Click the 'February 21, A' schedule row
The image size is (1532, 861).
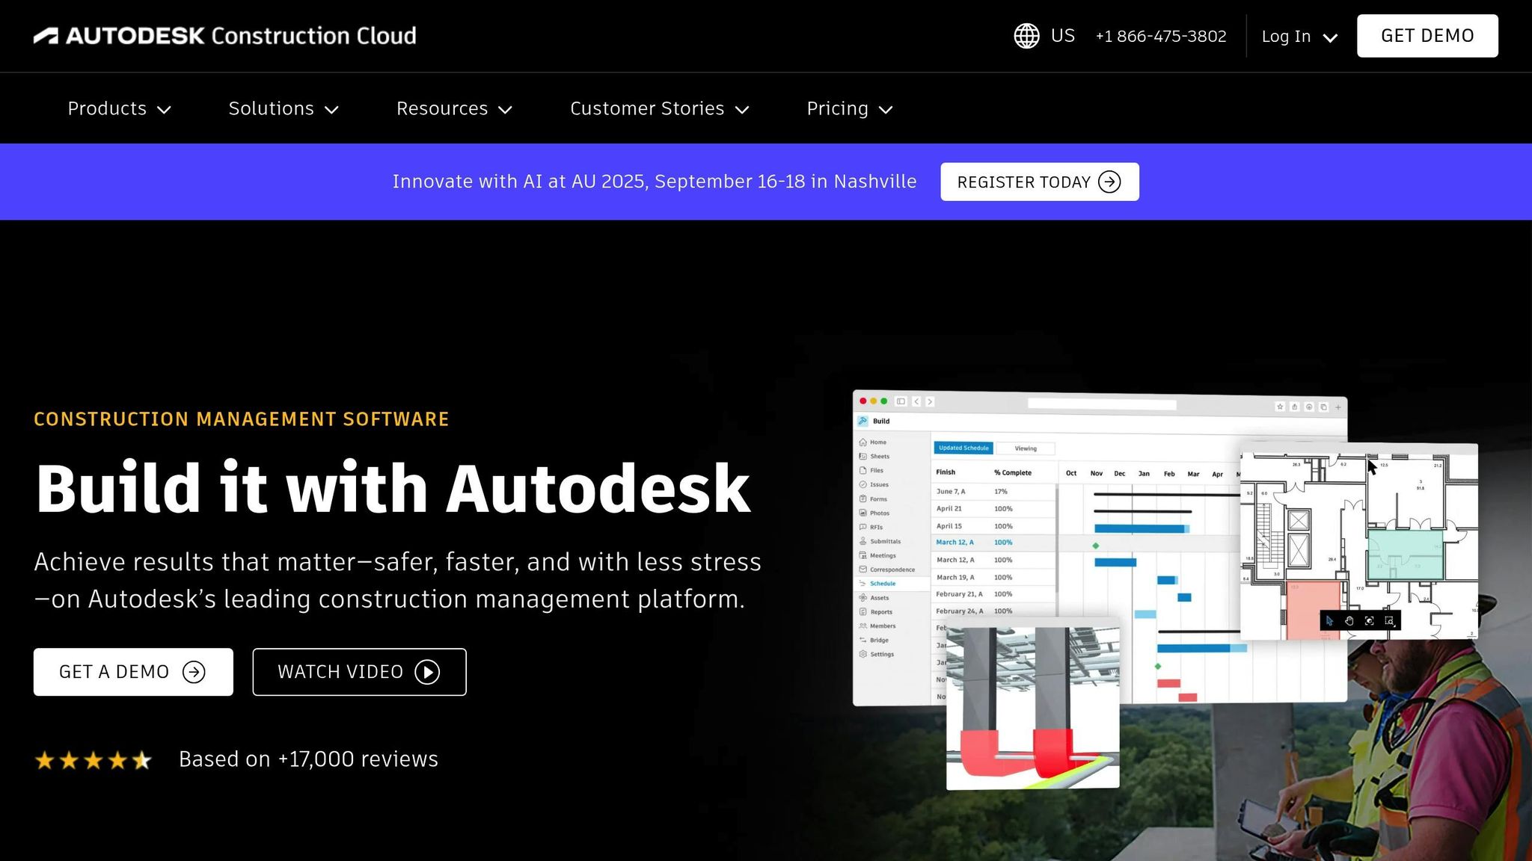click(x=994, y=594)
